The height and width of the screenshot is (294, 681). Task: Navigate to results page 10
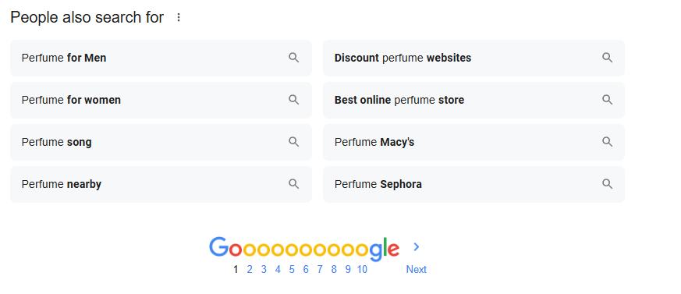[362, 269]
